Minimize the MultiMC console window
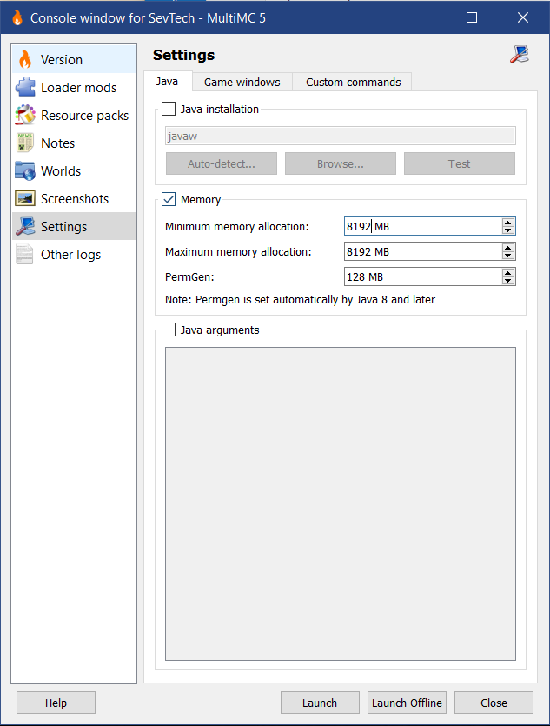The height and width of the screenshot is (726, 550). (x=421, y=17)
